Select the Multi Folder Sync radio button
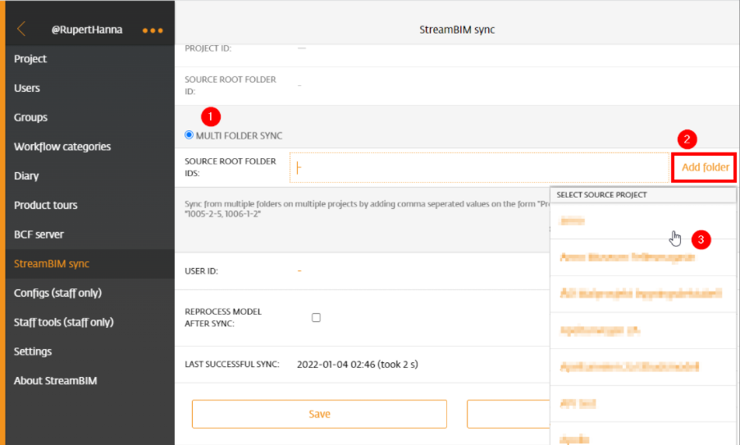 coord(190,135)
